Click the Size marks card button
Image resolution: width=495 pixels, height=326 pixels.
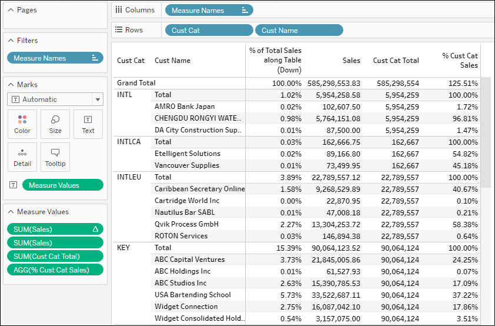point(55,124)
